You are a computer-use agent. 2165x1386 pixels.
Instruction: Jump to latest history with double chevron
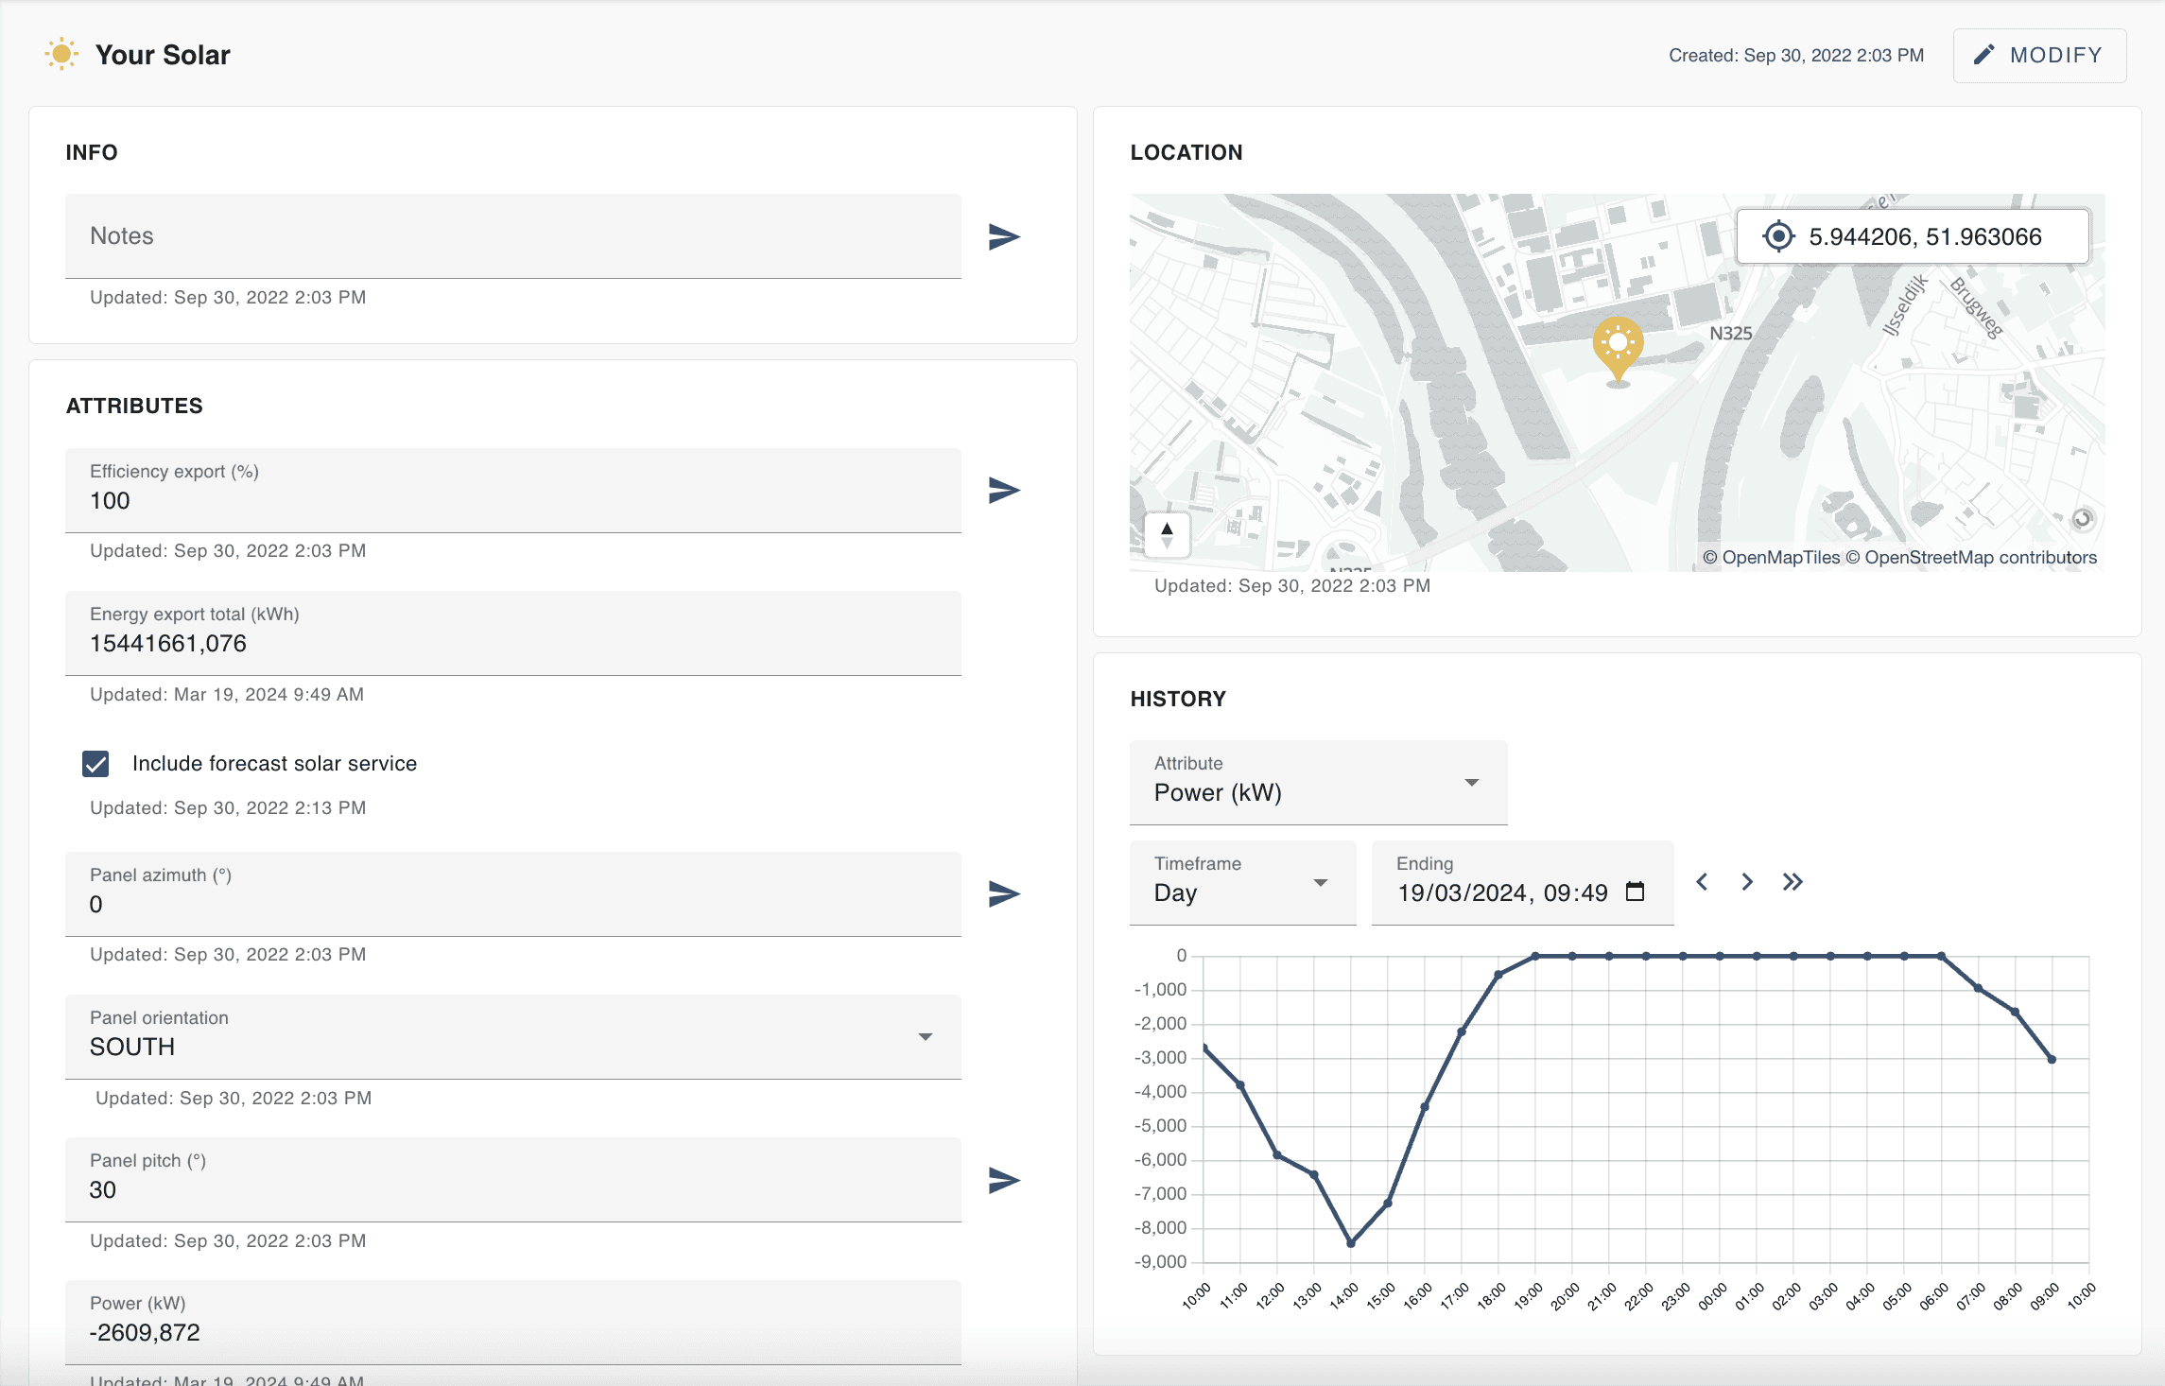[x=1793, y=882]
